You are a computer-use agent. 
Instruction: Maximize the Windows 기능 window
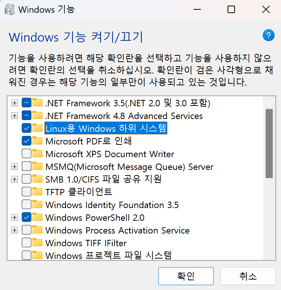231,9
